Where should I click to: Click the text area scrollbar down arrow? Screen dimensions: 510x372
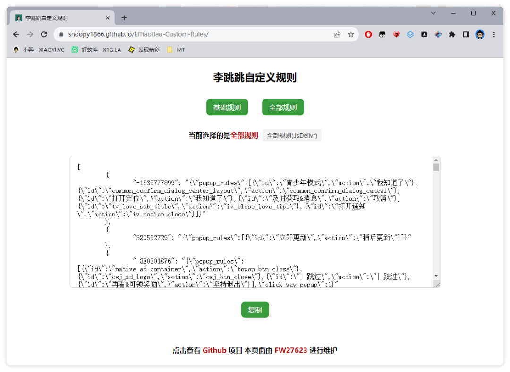[x=436, y=276]
